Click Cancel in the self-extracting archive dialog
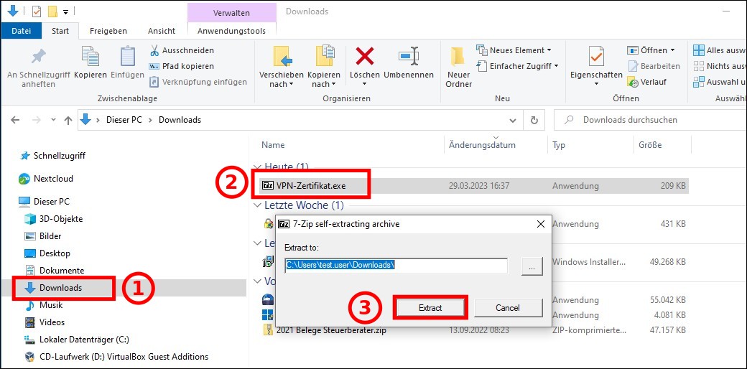Viewport: 747px width, 369px height. 507,307
